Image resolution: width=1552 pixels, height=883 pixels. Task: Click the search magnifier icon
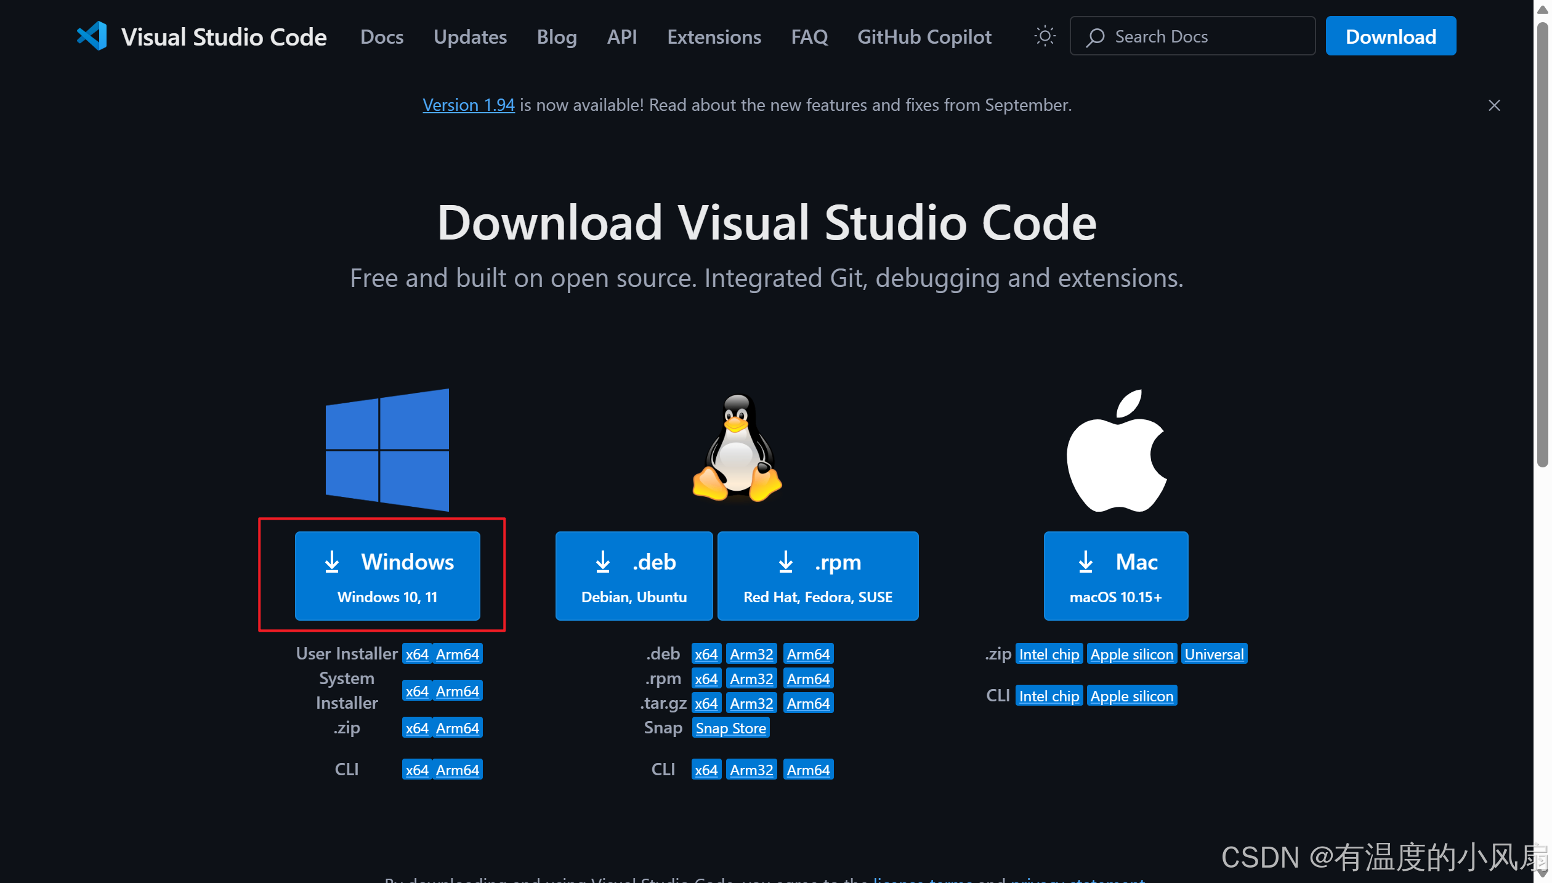click(1095, 37)
